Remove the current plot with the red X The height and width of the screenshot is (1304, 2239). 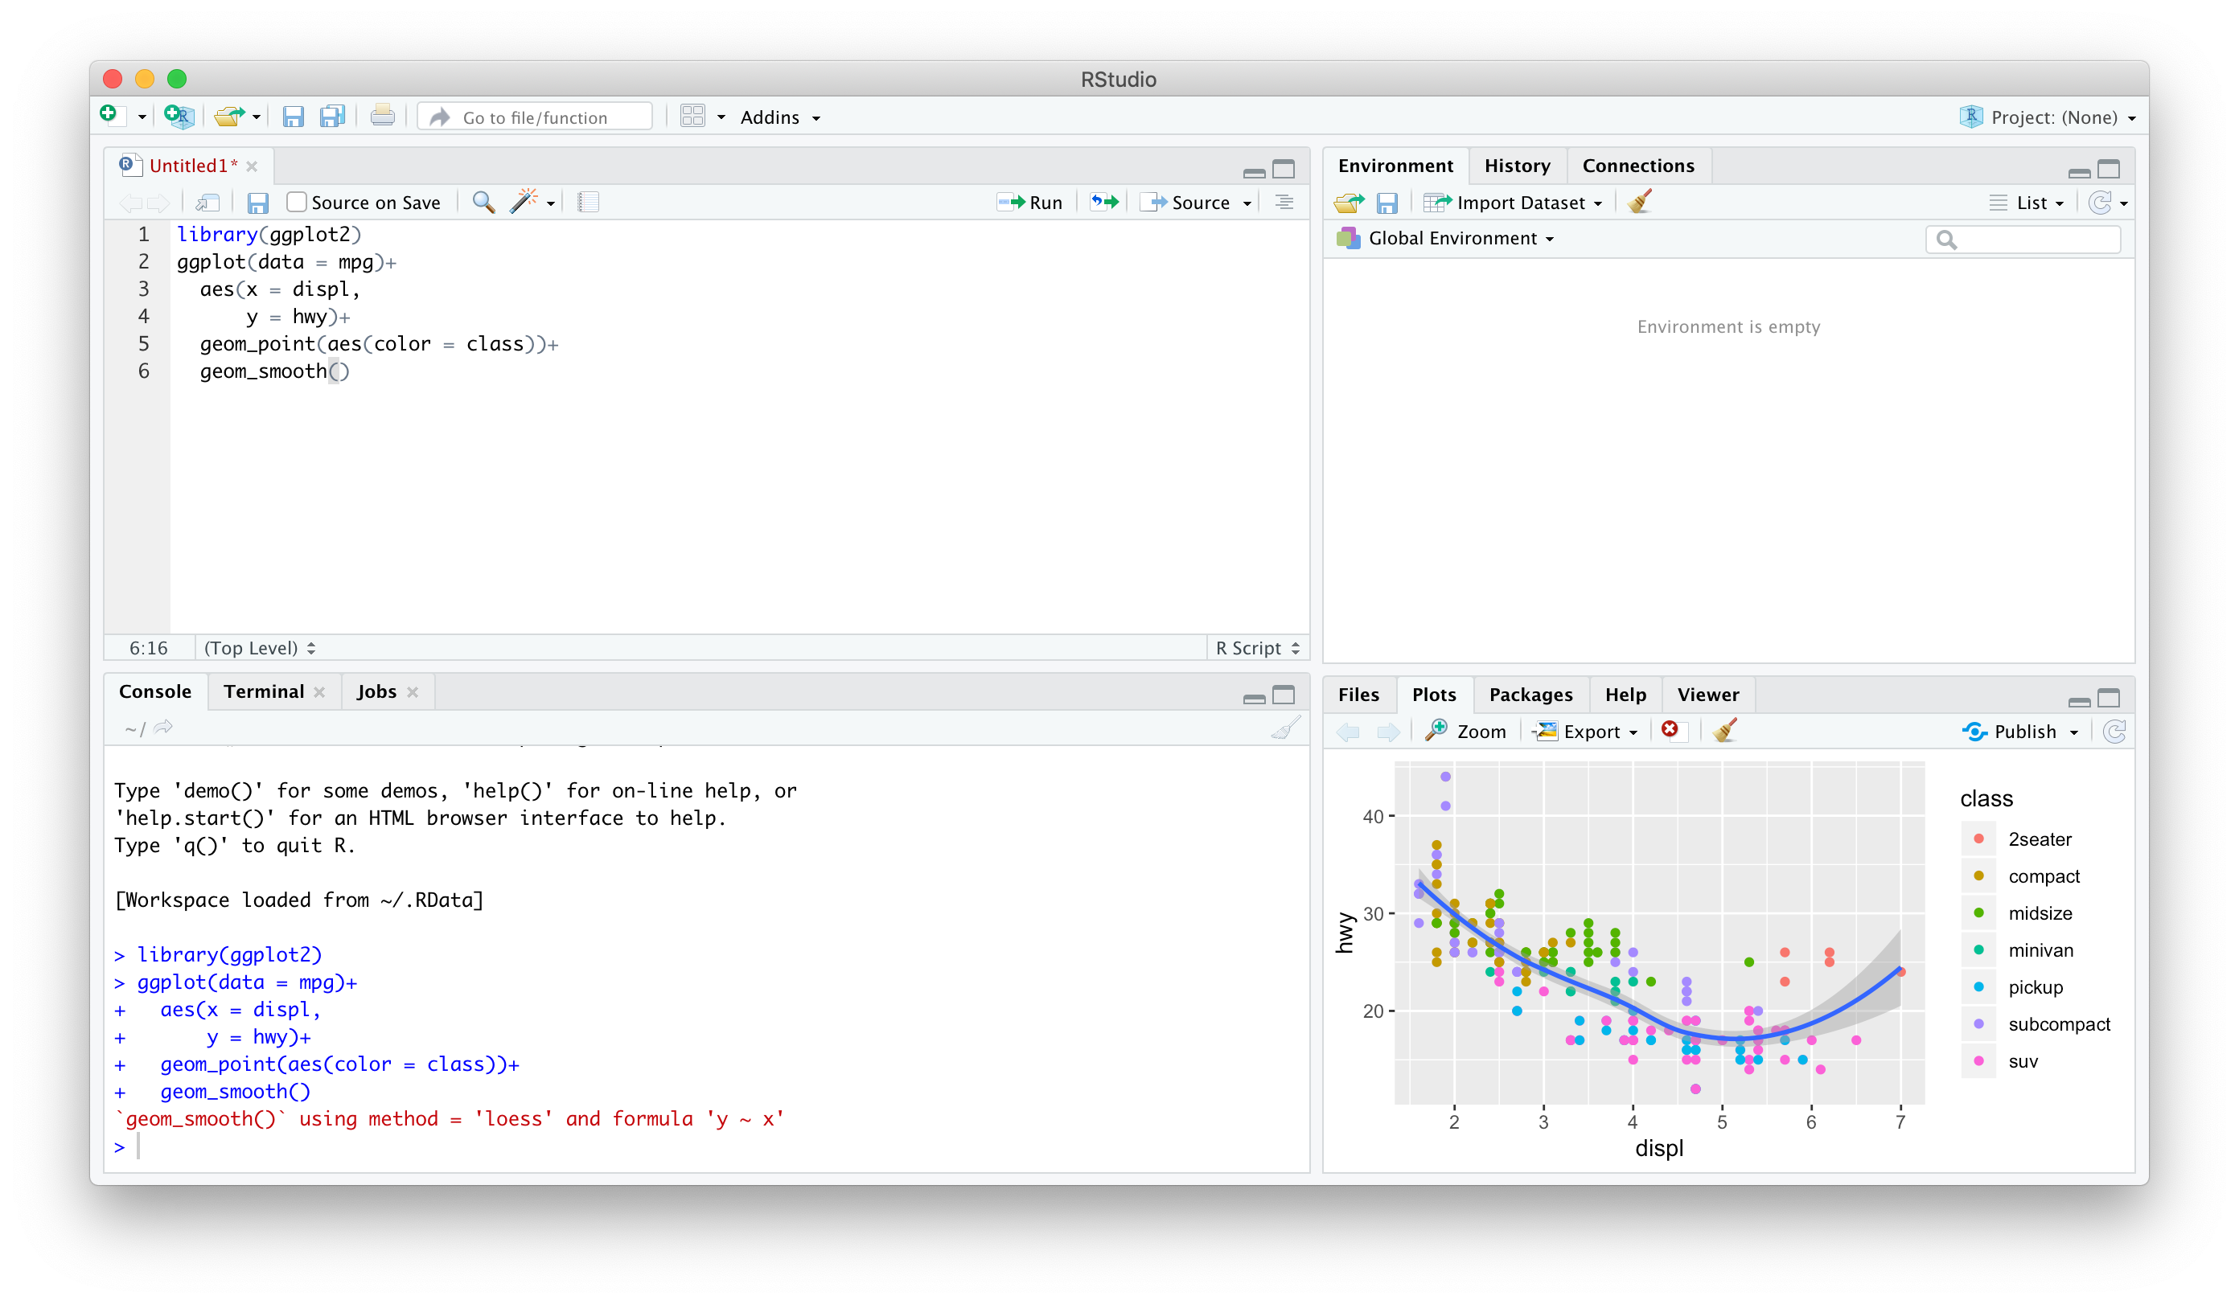(x=1670, y=730)
